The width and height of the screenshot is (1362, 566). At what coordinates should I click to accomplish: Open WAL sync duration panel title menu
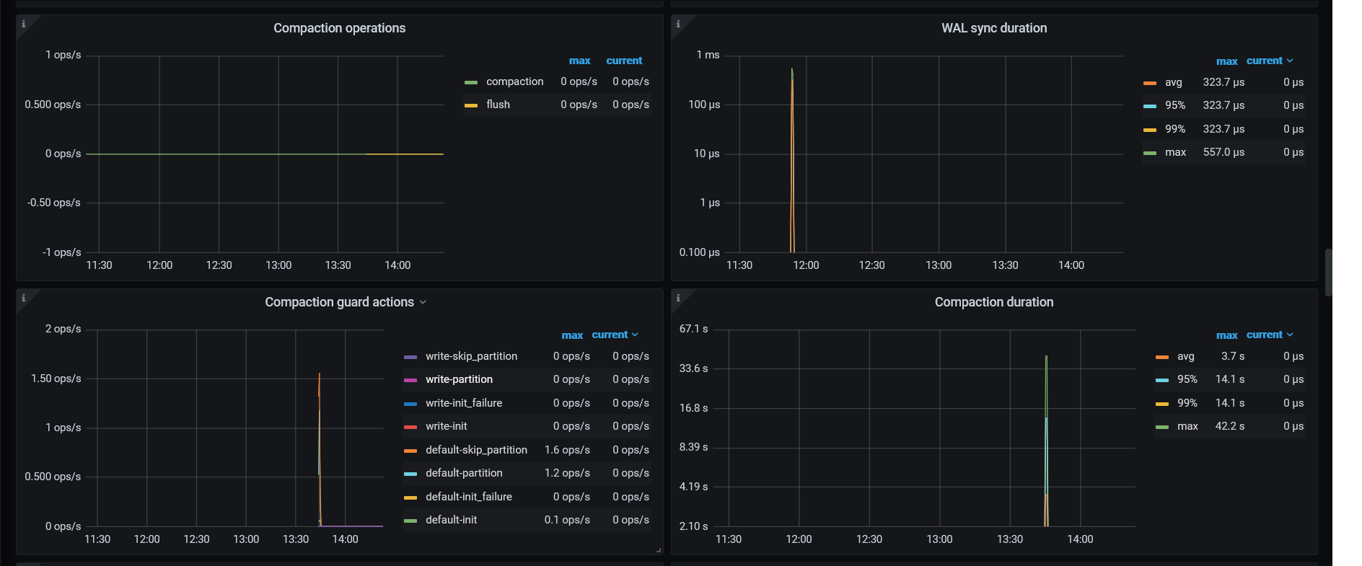point(993,28)
